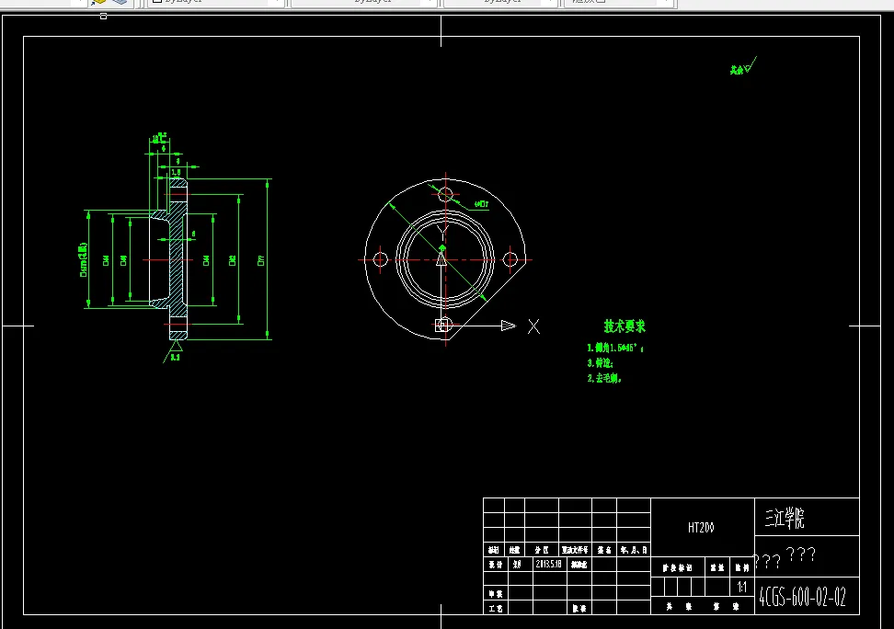The height and width of the screenshot is (629, 894).
Task: Select technical requirement line 1 about chamfer 1.5
Action: tap(615, 348)
